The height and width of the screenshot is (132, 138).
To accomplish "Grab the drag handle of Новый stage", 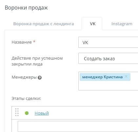I will [x=17, y=112].
